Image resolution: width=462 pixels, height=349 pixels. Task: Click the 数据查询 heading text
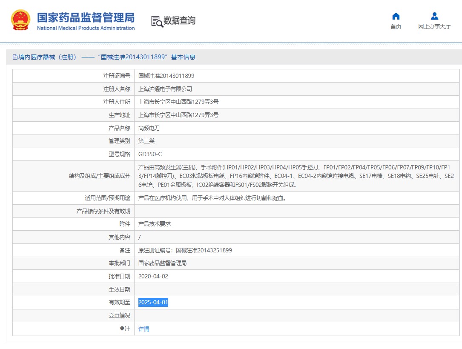tap(179, 20)
